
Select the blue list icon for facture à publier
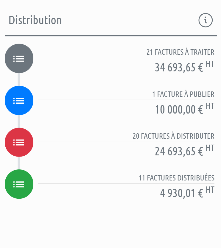click(19, 100)
